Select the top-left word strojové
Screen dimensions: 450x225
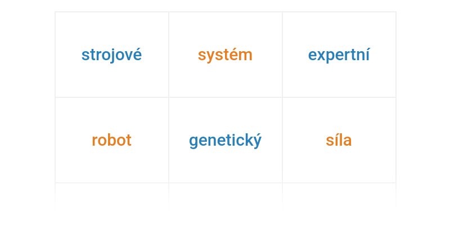tap(111, 55)
